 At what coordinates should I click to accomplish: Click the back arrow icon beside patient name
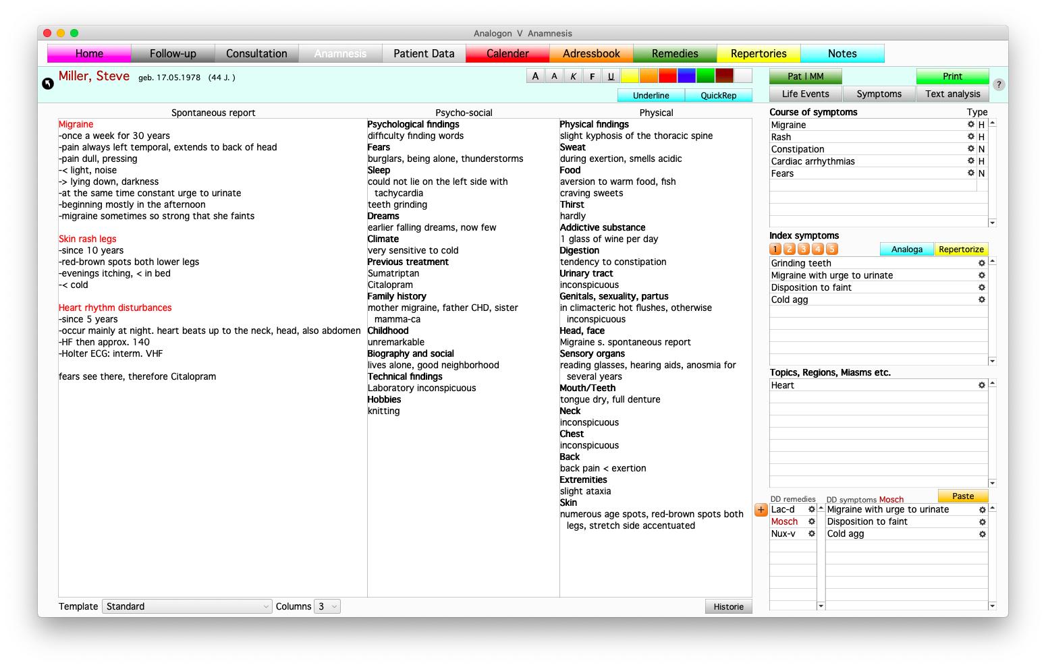tap(48, 84)
